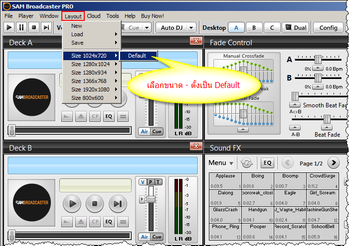The width and height of the screenshot is (349, 246).
Task: Select Deck B T tempo mode
Action: click(158, 182)
